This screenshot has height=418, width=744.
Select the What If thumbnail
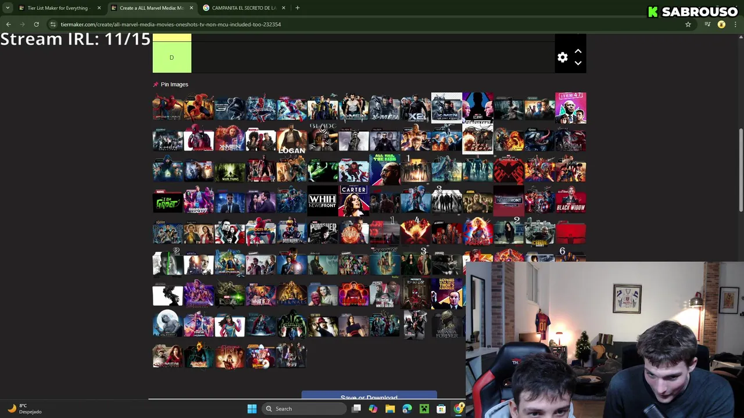(x=260, y=294)
